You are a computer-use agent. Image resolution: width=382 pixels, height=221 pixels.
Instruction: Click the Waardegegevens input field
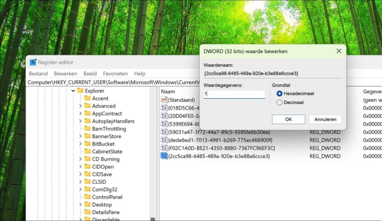click(x=234, y=94)
